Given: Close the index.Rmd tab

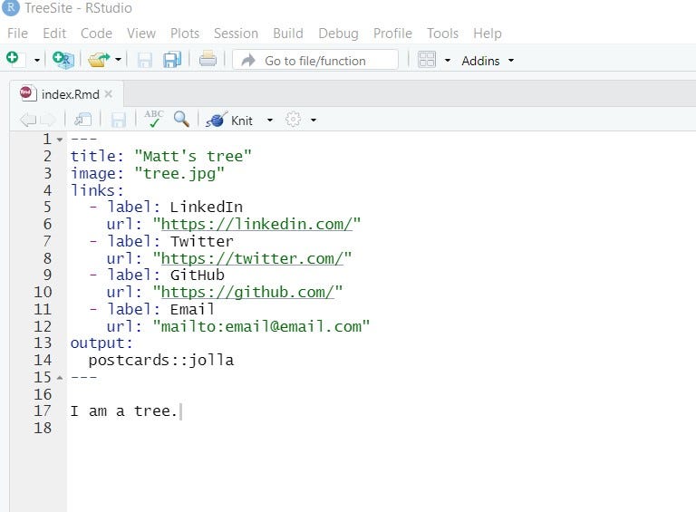Looking at the screenshot, I should click(109, 94).
